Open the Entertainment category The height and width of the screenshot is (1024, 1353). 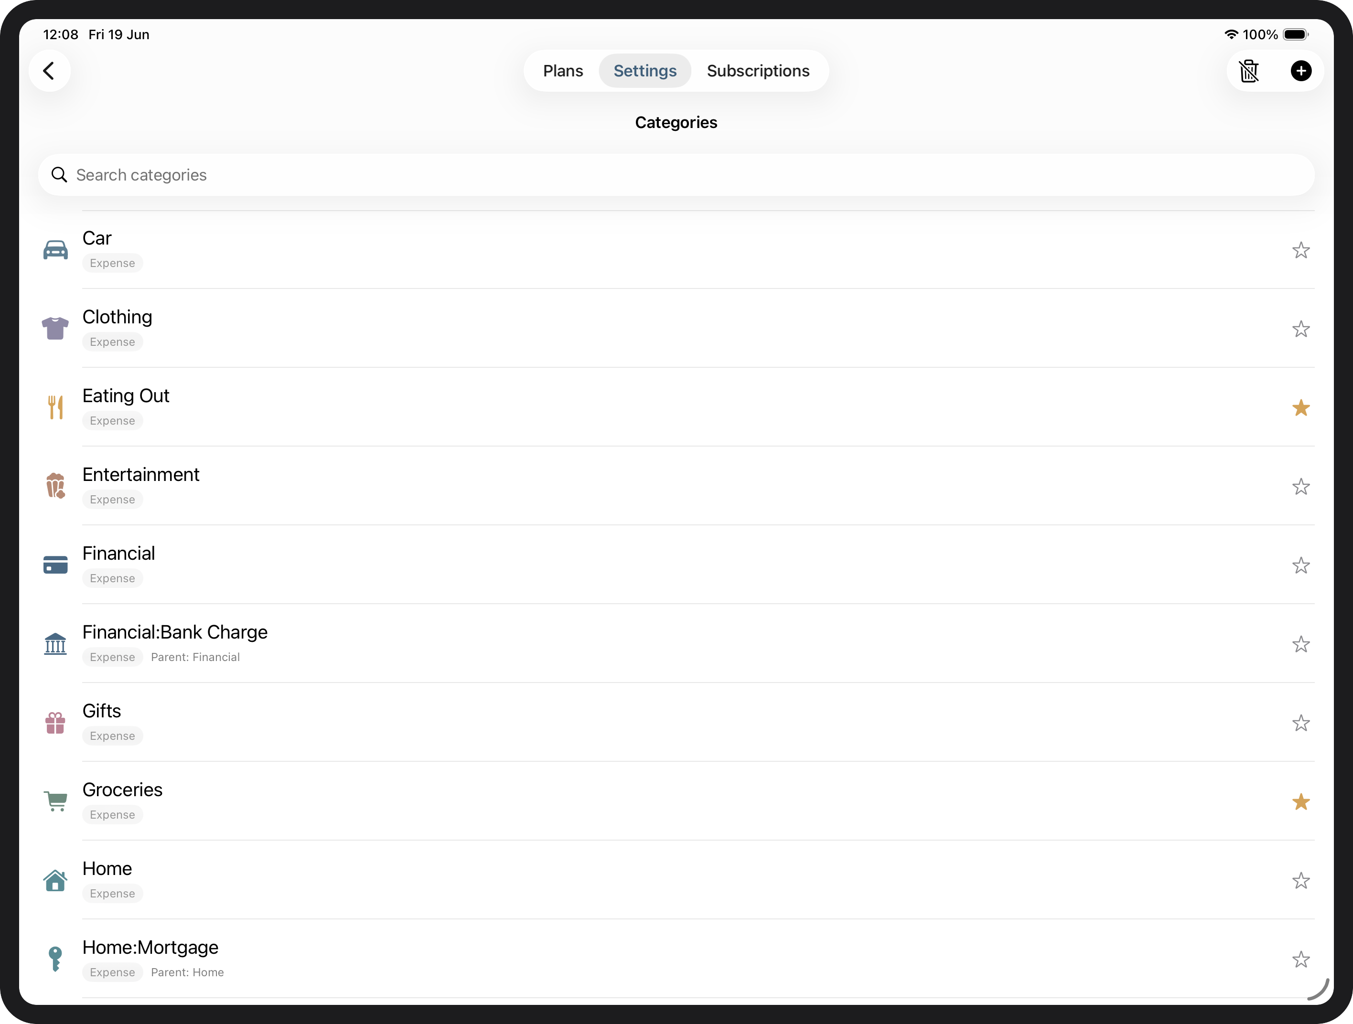coord(676,487)
